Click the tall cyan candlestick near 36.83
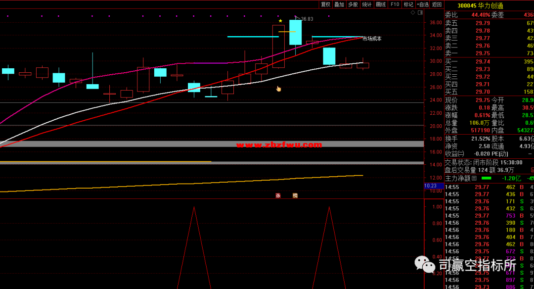This screenshot has height=289, width=534. click(295, 32)
